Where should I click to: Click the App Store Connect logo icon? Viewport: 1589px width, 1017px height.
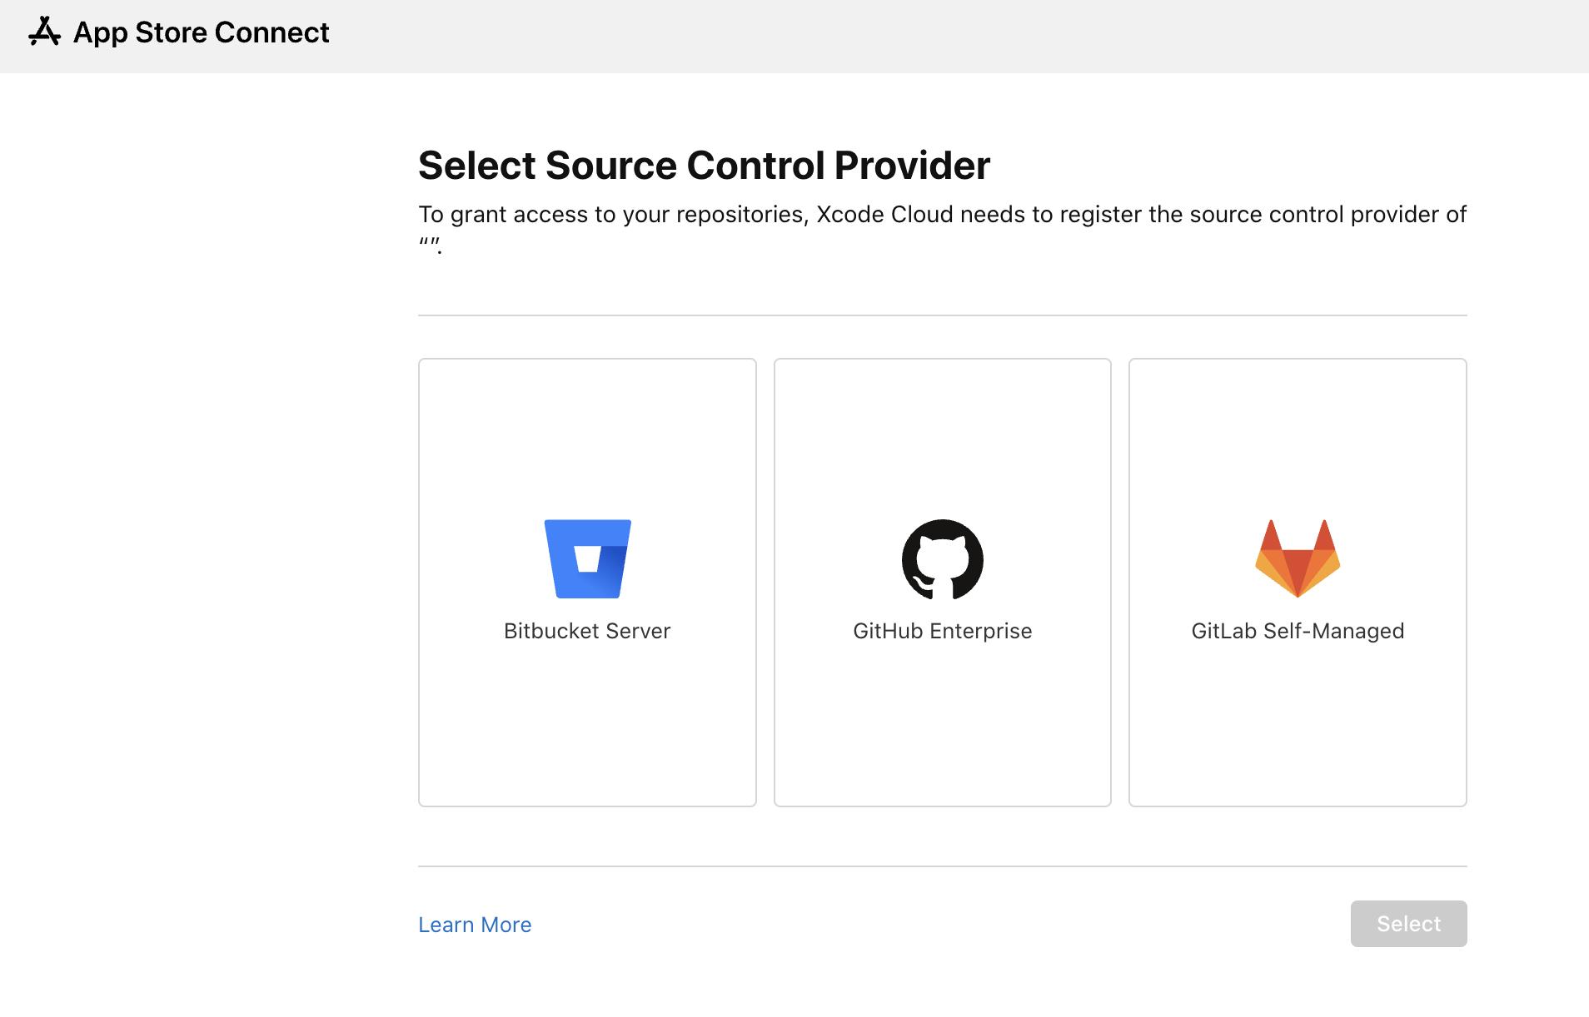pyautogui.click(x=44, y=32)
